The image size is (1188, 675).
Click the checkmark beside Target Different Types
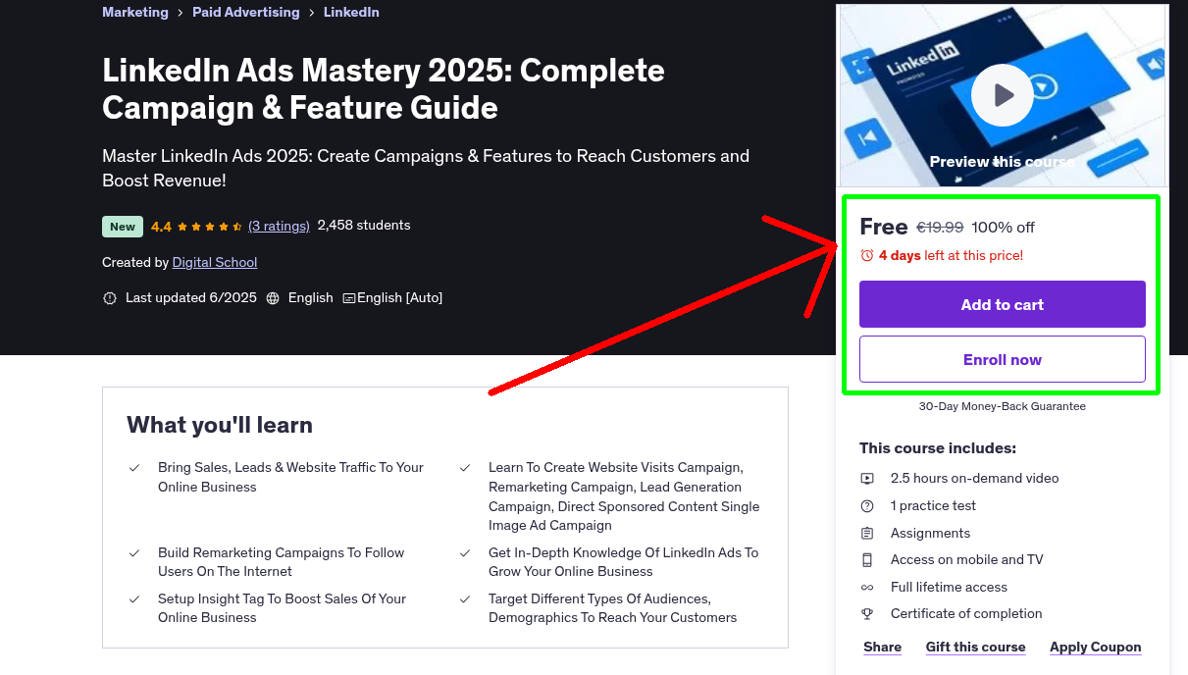465,599
